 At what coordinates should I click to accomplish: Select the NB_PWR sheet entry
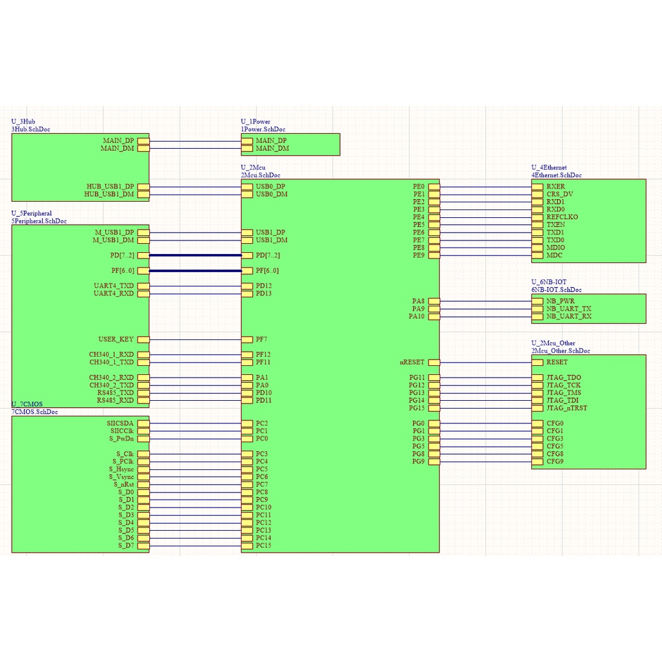click(x=538, y=301)
